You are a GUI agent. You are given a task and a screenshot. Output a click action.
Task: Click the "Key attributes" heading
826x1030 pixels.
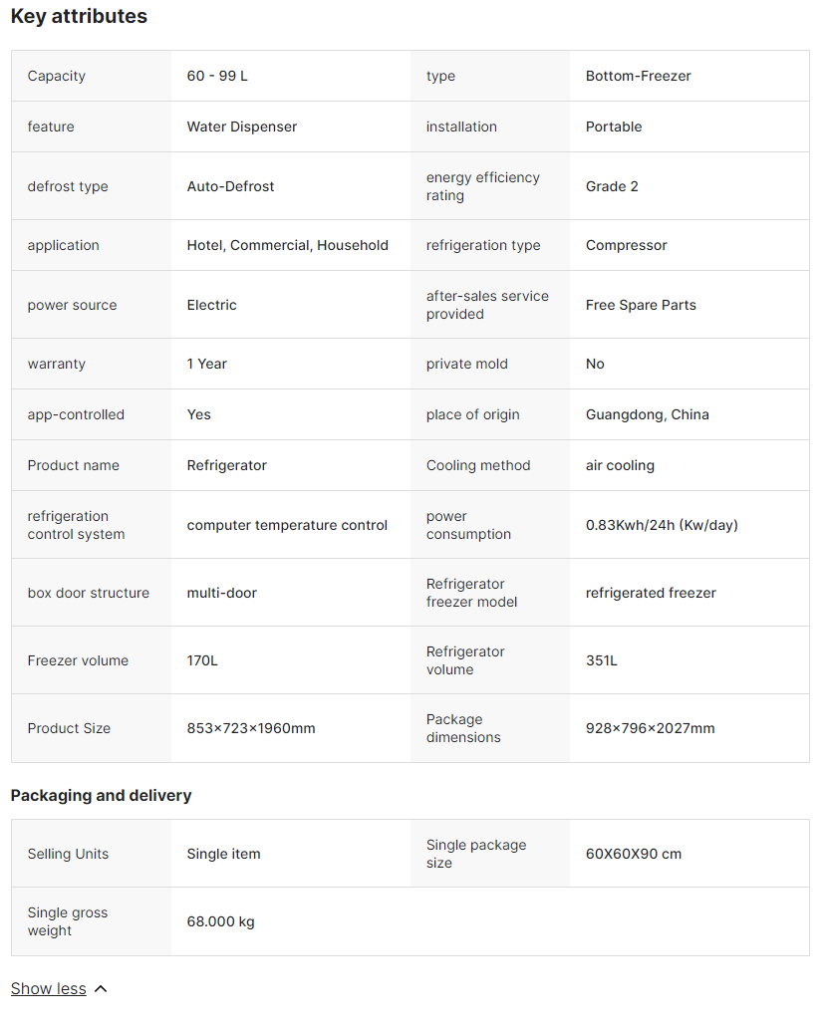[x=79, y=17]
